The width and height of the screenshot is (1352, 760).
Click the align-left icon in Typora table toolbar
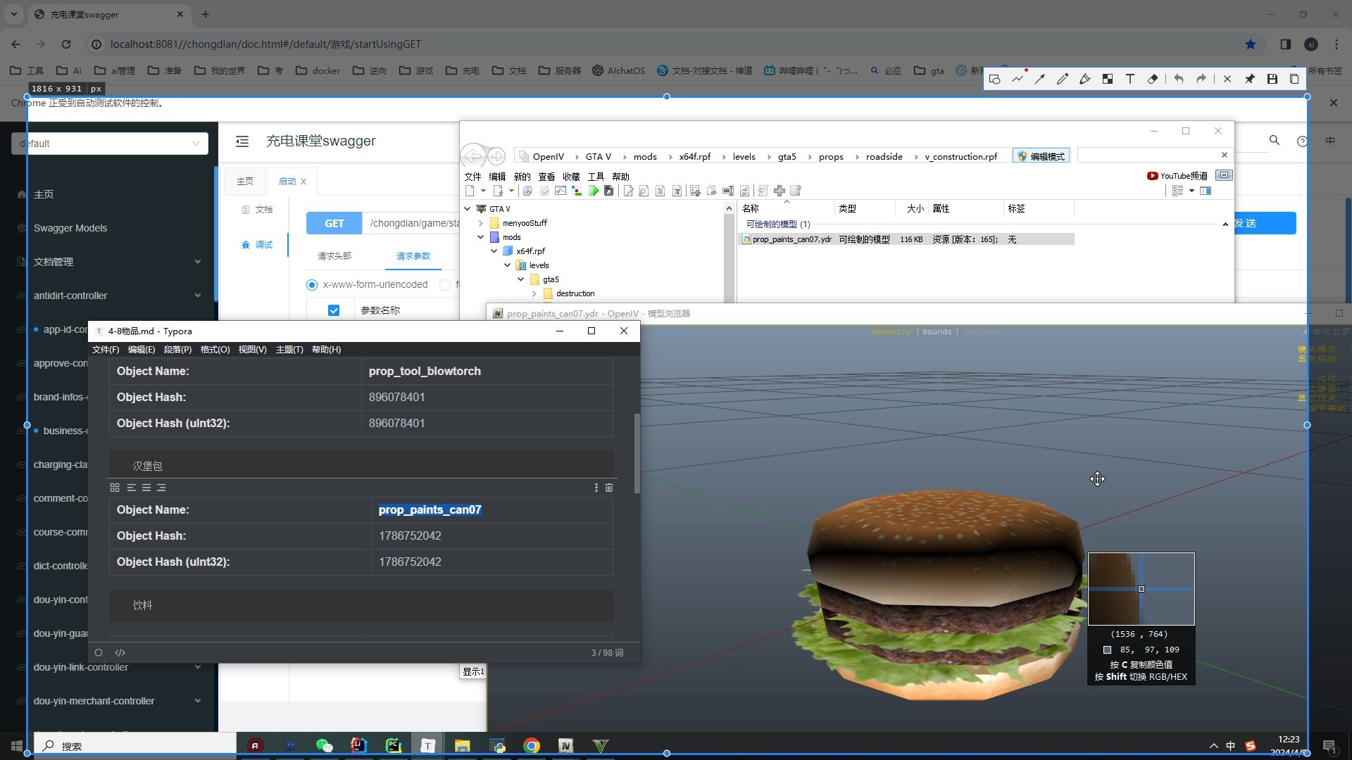tap(132, 488)
